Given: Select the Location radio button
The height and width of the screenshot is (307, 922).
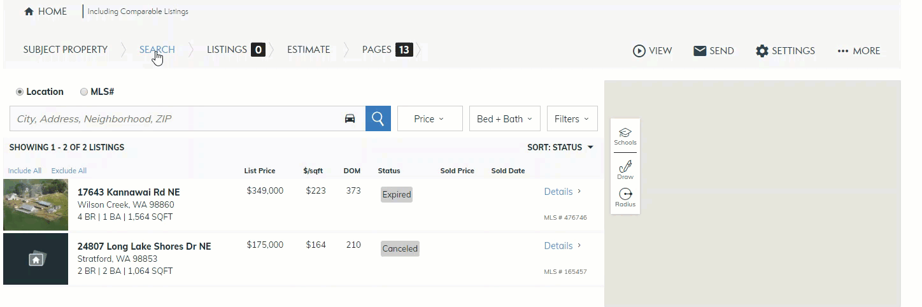Looking at the screenshot, I should 20,92.
